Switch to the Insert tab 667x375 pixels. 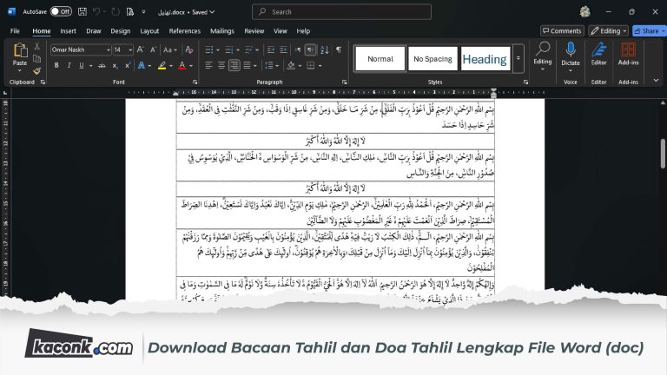[x=68, y=30]
